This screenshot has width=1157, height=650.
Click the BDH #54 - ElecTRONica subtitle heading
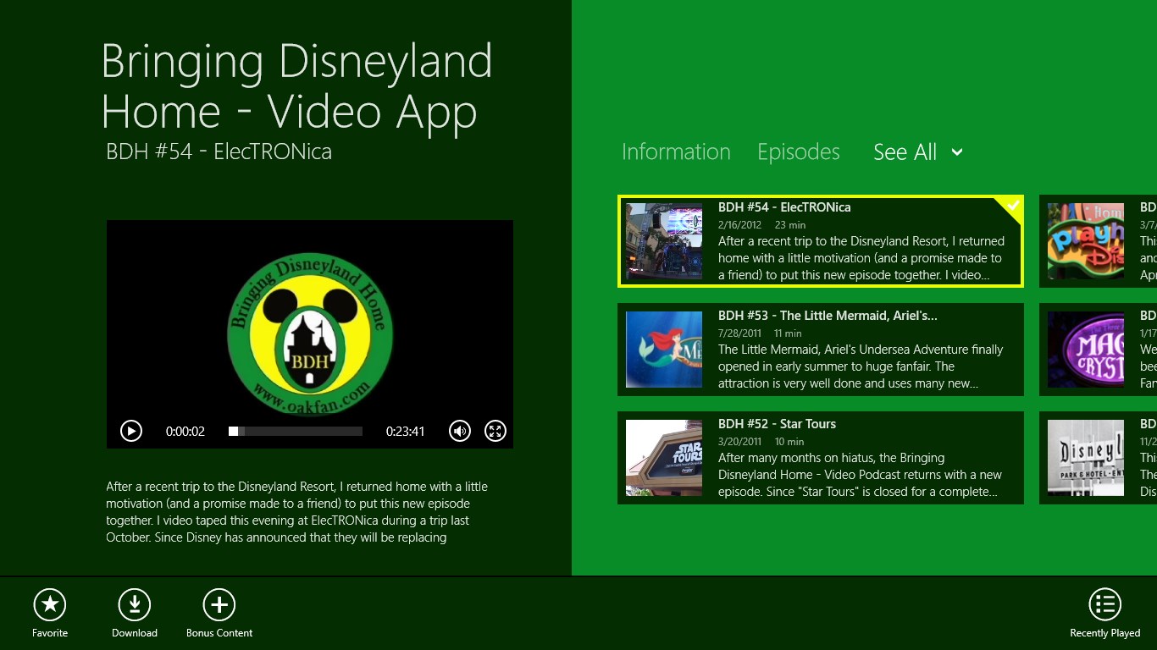point(219,152)
